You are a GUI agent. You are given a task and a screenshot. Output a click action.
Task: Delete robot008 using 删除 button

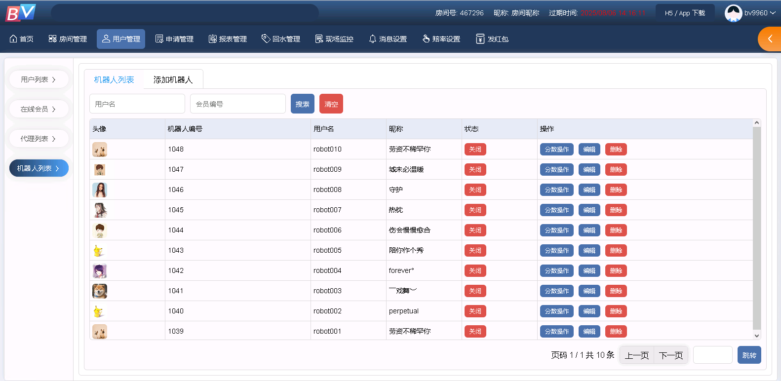tap(616, 190)
